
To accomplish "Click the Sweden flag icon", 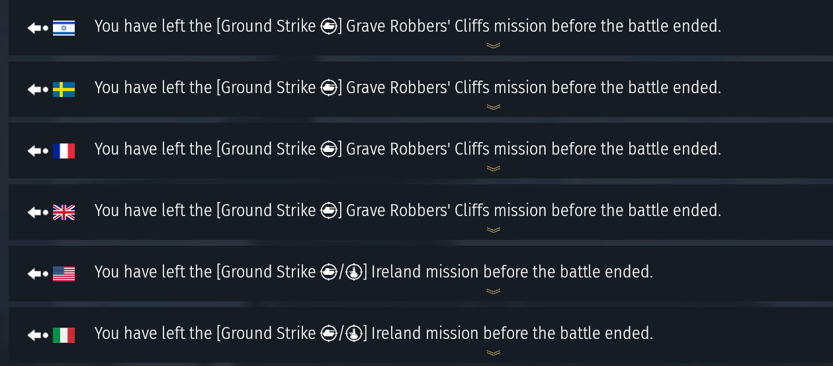I will pos(64,89).
